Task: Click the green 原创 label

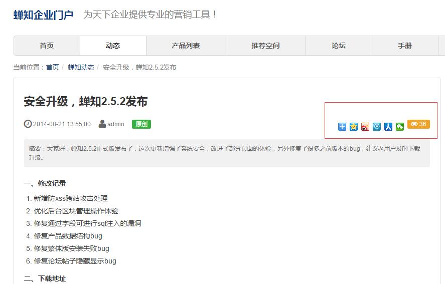Action: pyautogui.click(x=141, y=124)
